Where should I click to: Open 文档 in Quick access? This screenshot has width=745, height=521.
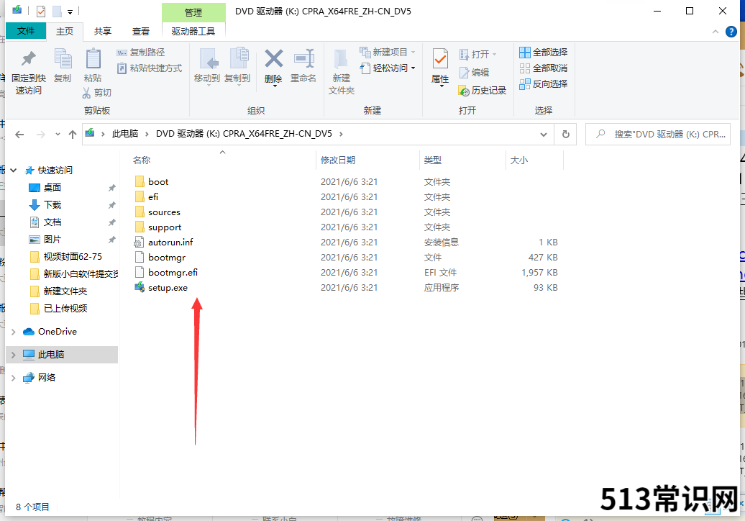click(x=52, y=222)
